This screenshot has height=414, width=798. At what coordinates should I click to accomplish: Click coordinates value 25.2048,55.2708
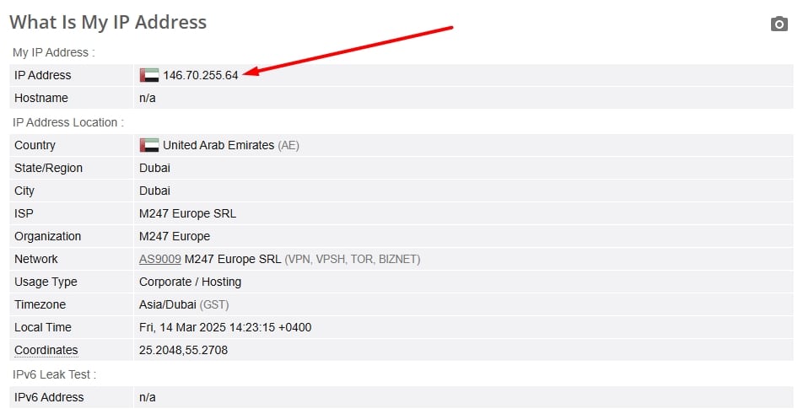(183, 351)
